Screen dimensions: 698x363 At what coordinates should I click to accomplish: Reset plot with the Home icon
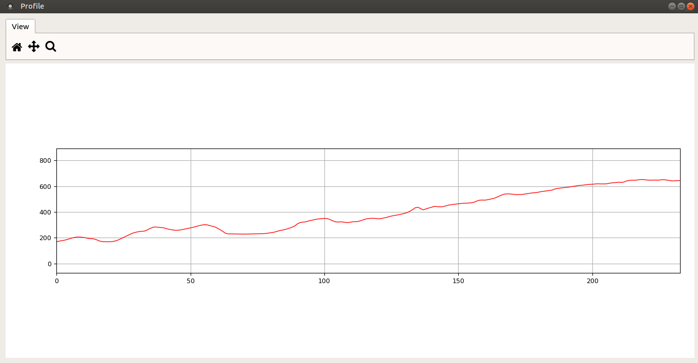[17, 47]
